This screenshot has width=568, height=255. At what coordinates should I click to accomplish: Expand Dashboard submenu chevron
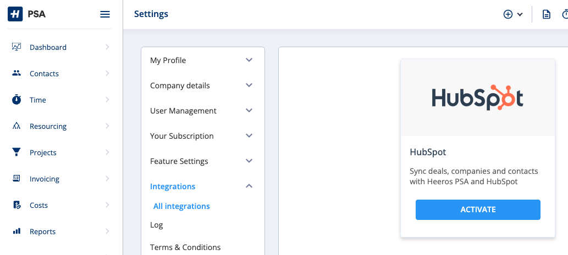point(107,47)
